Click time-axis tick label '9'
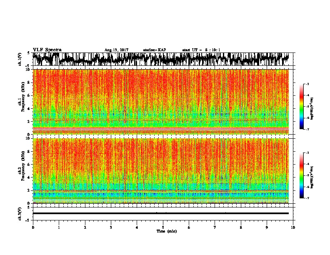The height and width of the screenshot is (255, 330). pyautogui.click(x=267, y=227)
